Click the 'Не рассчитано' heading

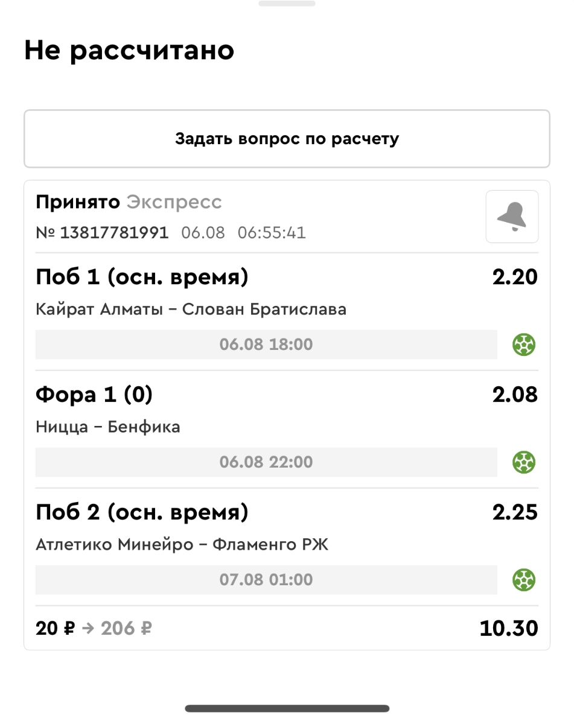129,51
